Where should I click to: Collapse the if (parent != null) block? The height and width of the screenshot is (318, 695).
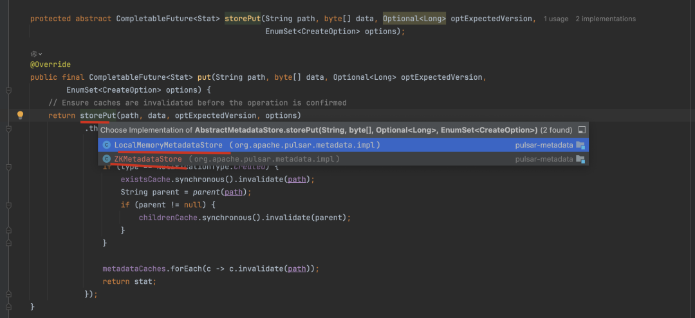click(8, 205)
